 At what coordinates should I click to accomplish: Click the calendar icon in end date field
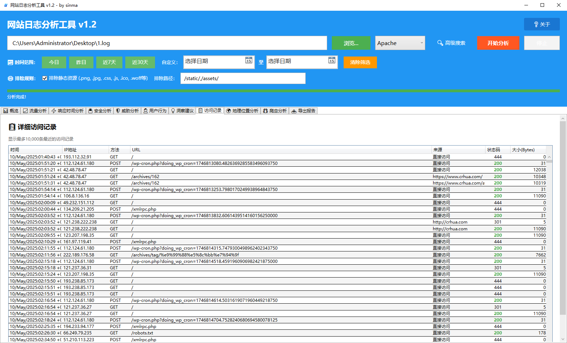[331, 60]
